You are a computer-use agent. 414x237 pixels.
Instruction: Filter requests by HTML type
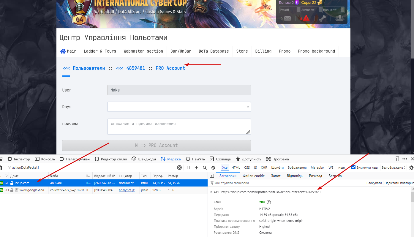[236, 168]
